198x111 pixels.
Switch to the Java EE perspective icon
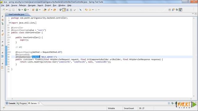pyautogui.click(x=173, y=10)
